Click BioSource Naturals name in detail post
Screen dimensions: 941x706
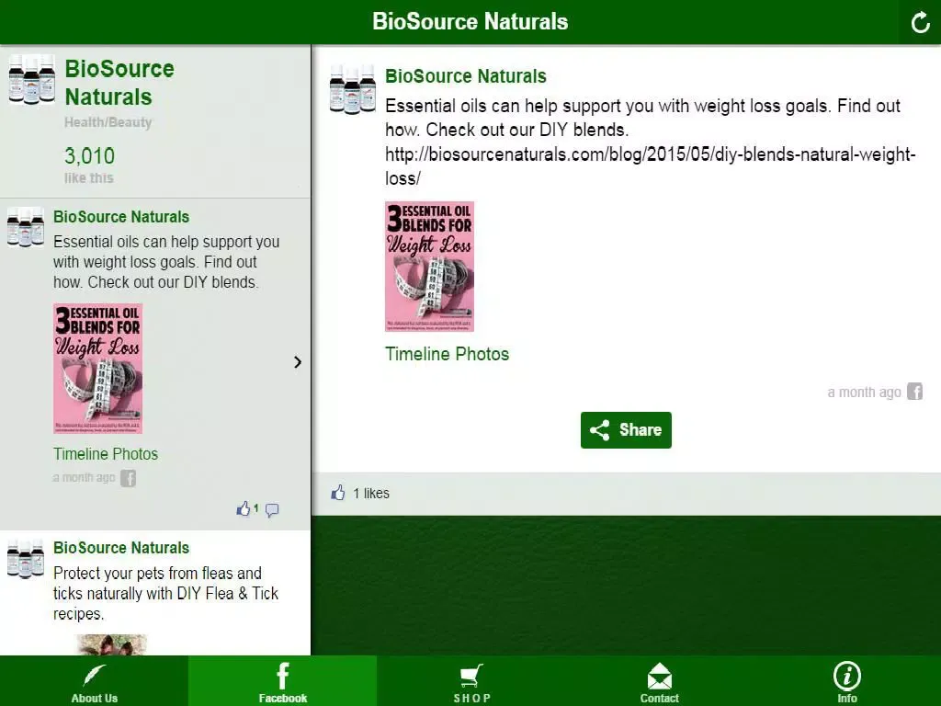[x=466, y=76]
